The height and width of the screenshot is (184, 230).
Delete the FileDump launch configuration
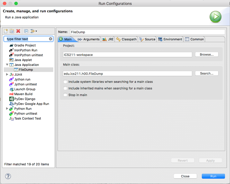click(18, 31)
